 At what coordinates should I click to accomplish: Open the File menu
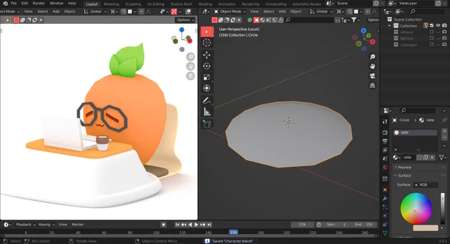(13, 3)
